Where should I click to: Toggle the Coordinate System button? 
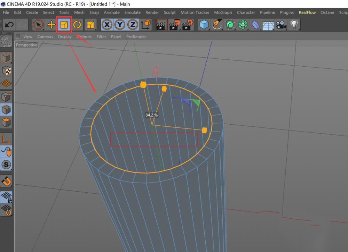(x=146, y=25)
